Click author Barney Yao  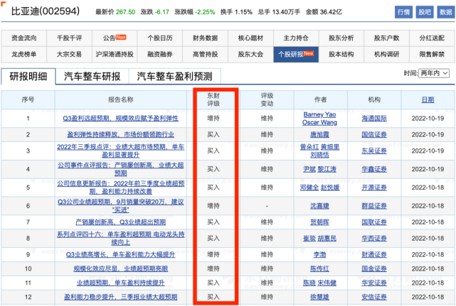(x=319, y=115)
